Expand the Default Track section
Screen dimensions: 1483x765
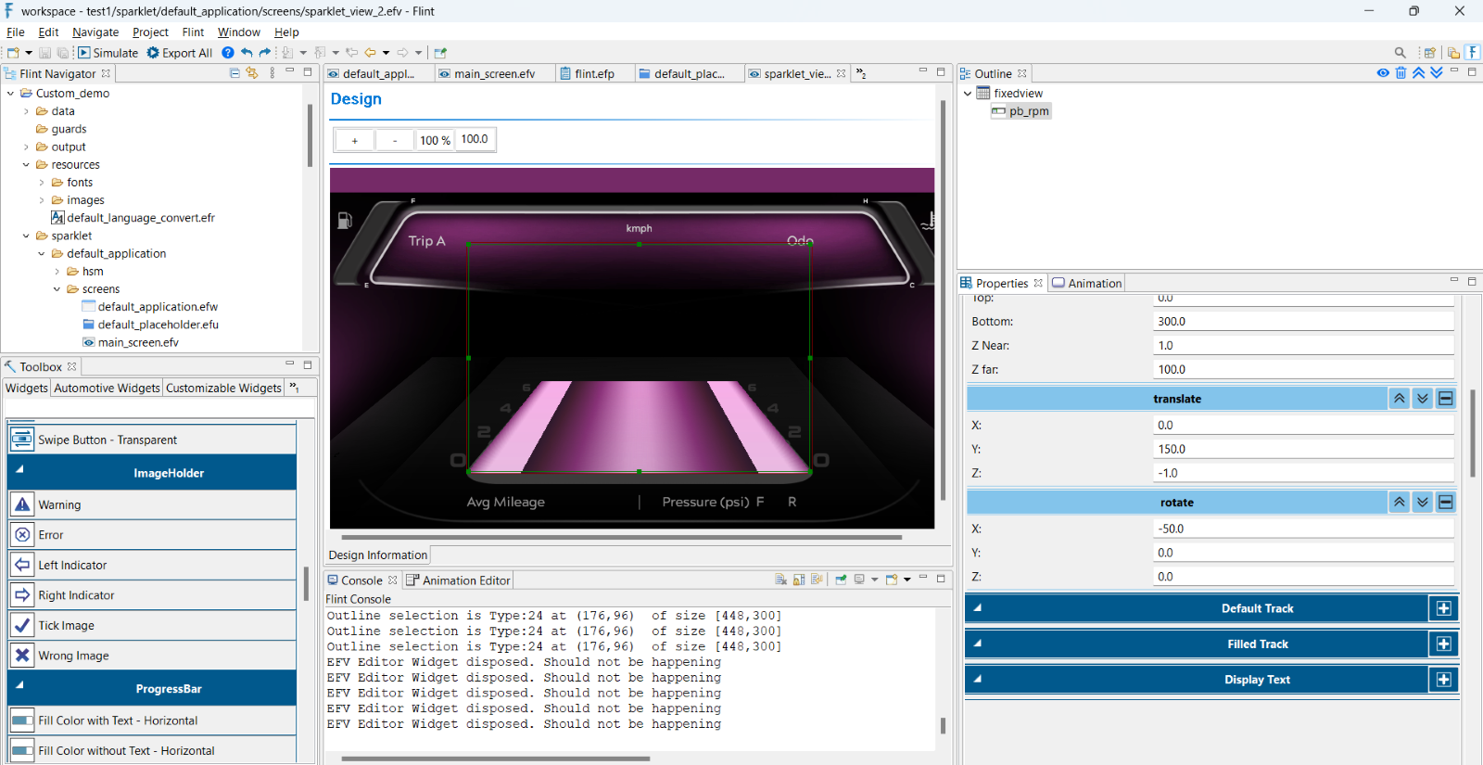coord(1443,608)
